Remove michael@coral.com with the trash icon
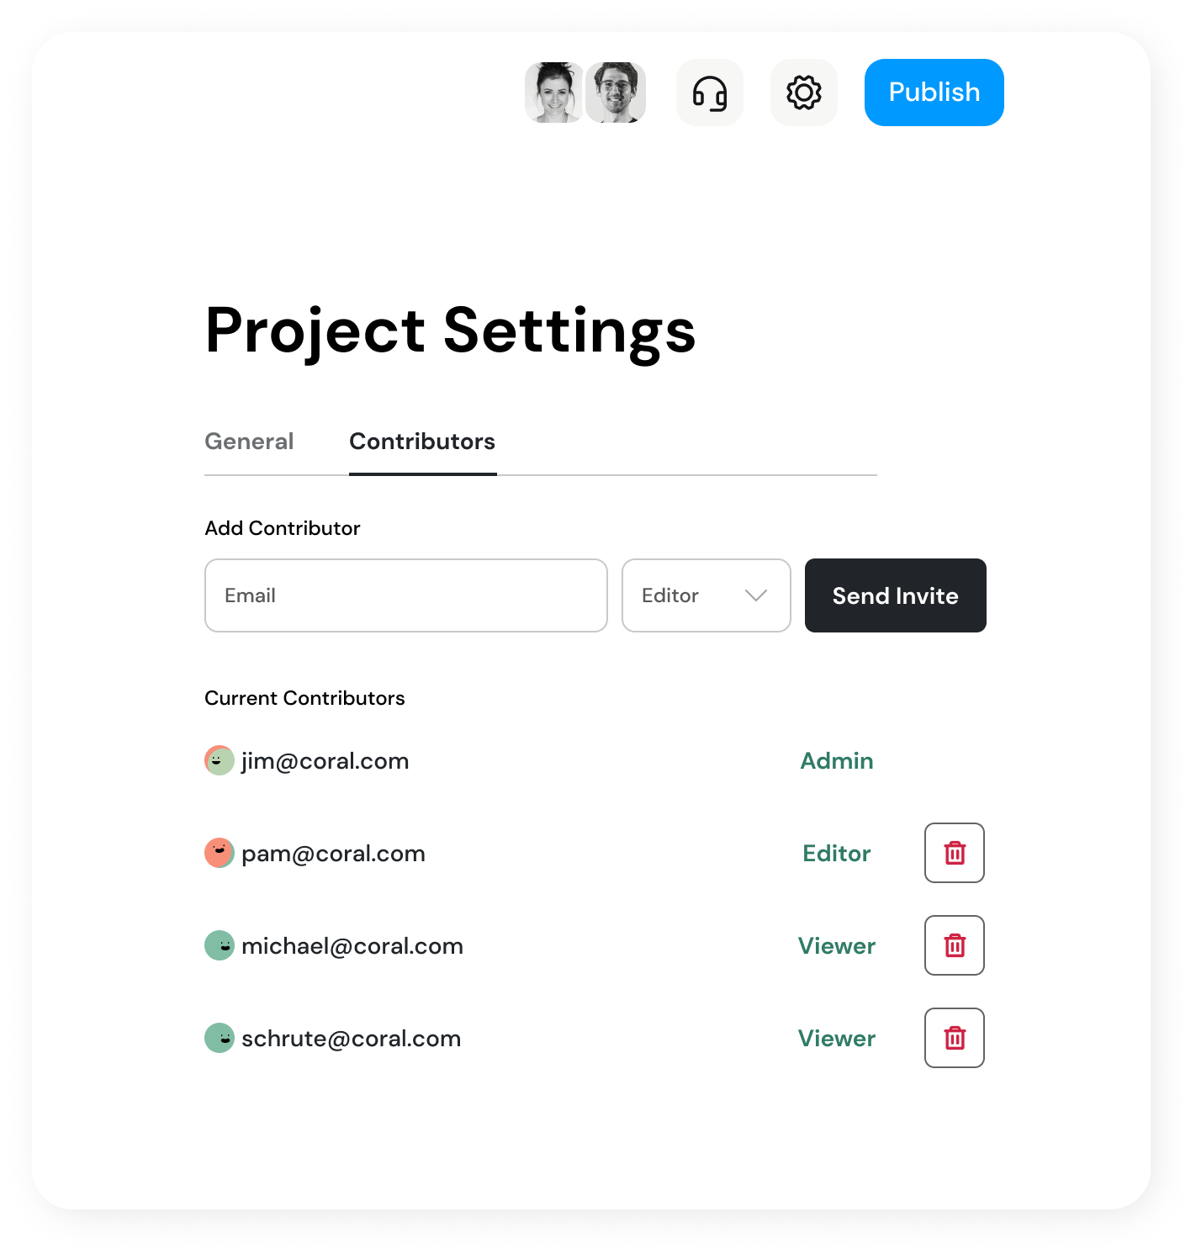Image resolution: width=1196 pixels, height=1254 pixels. click(955, 945)
